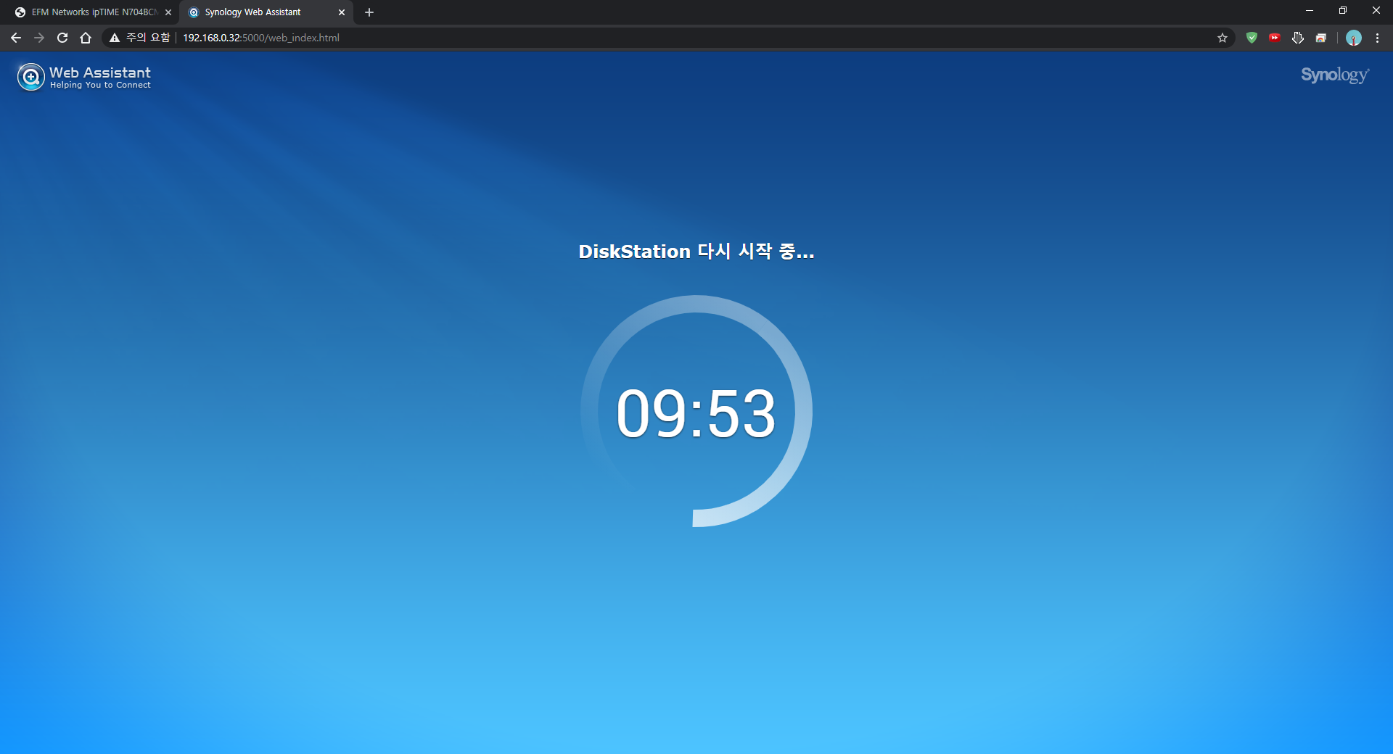The height and width of the screenshot is (754, 1393).
Task: Open the hand-cursor extension icon
Action: pyautogui.click(x=1298, y=38)
